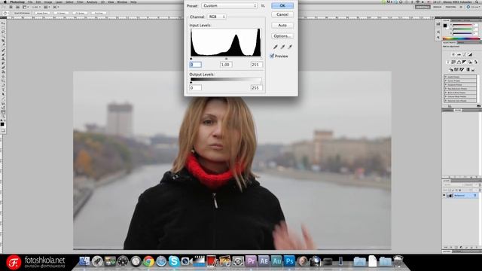Screen dimensions: 482x271
Task: Toggle the Preview checkbox in Levels
Action: [x=272, y=56]
